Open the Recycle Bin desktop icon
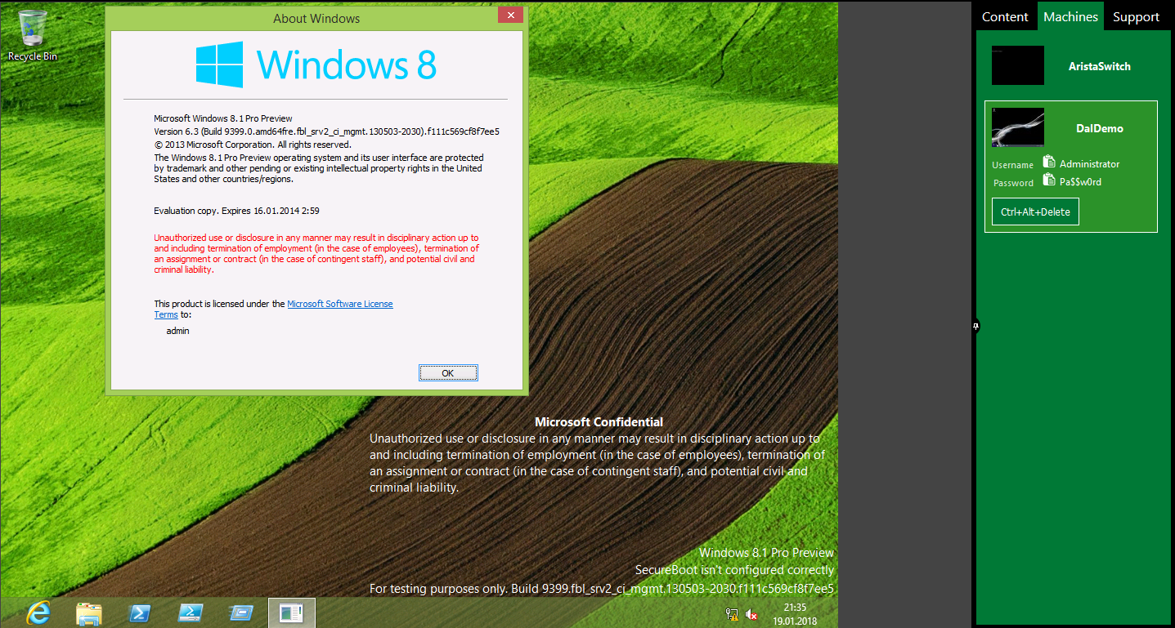 coord(33,36)
